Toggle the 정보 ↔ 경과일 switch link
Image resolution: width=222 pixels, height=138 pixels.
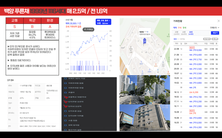click(179, 39)
